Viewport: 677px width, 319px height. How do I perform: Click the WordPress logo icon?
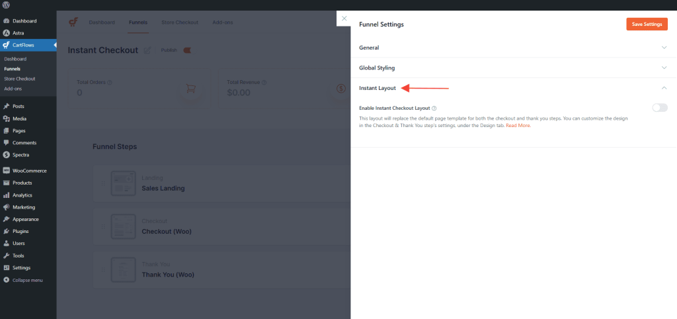click(7, 5)
